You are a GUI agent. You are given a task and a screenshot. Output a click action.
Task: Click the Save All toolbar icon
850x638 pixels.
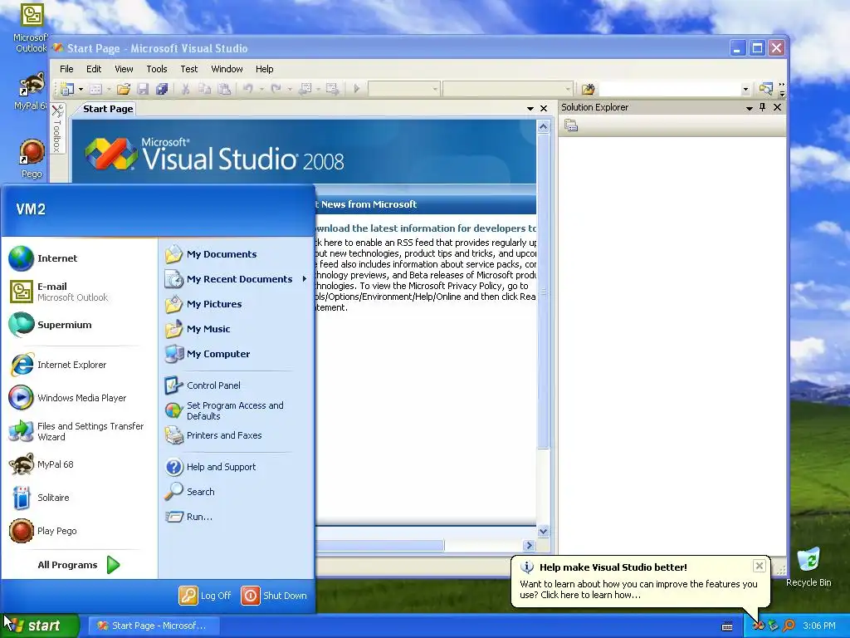(162, 88)
